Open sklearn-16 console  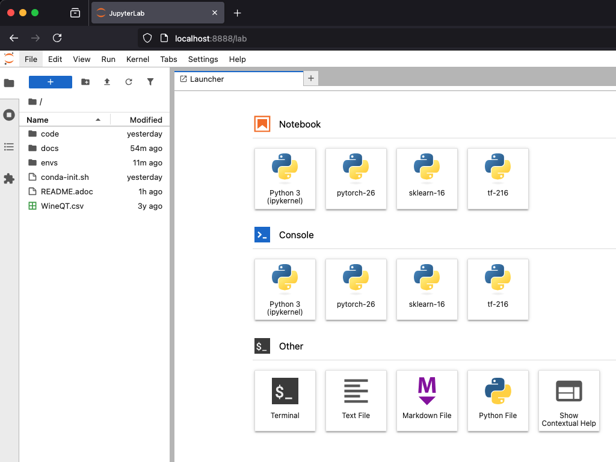point(427,289)
